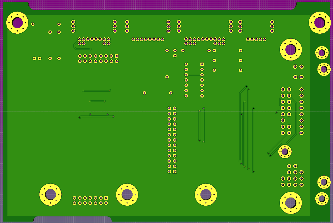Click square pad of the bottom-left pin header
This screenshot has height=223, width=333.
point(106,198)
